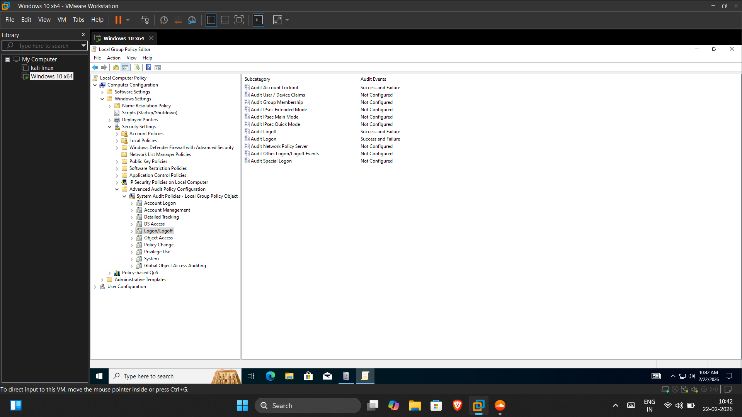
Task: Click guest taskbar Type here to search box
Action: [175, 376]
